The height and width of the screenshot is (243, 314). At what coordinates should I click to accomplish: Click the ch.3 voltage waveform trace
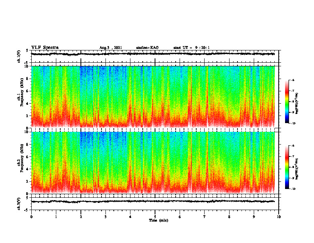pos(153,201)
